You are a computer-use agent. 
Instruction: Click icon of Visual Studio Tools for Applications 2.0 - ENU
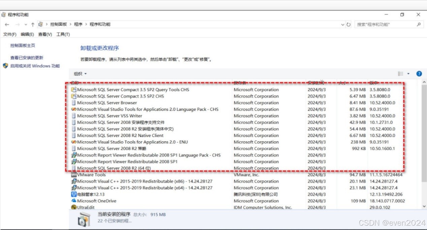click(x=74, y=142)
